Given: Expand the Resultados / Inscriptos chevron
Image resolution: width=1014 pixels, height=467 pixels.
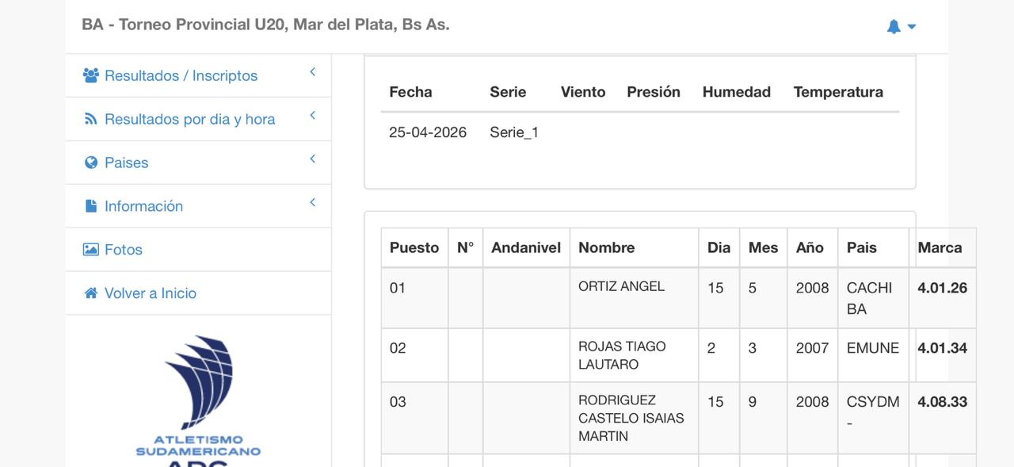Looking at the screenshot, I should 313,72.
